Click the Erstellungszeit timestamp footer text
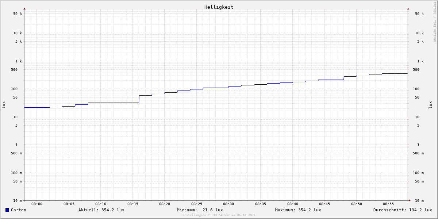Screen dimensions: 438x219 point(219,215)
